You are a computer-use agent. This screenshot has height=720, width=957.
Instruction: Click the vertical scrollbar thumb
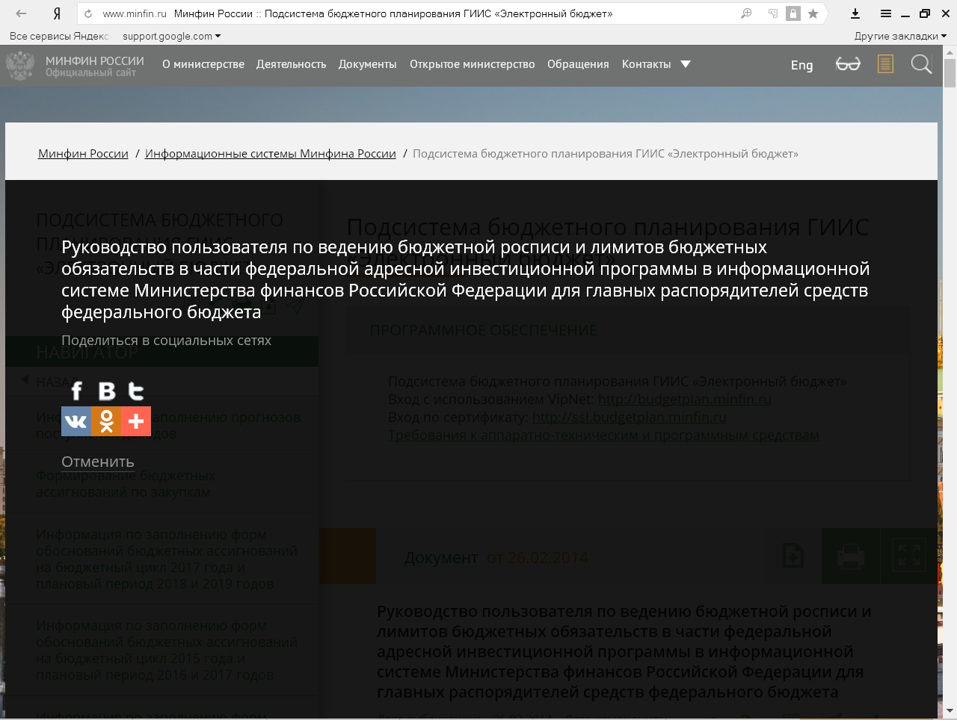pos(950,73)
